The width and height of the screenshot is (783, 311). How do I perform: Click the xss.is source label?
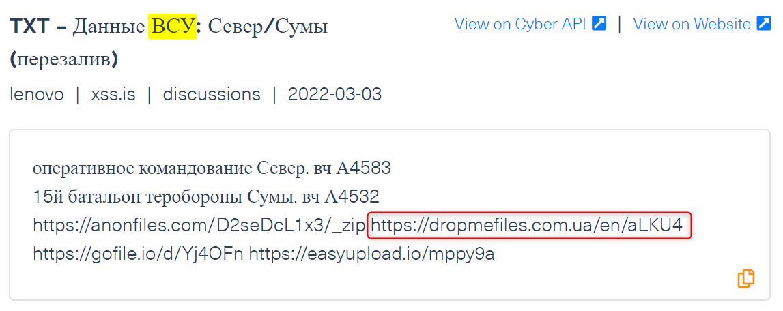pos(113,94)
